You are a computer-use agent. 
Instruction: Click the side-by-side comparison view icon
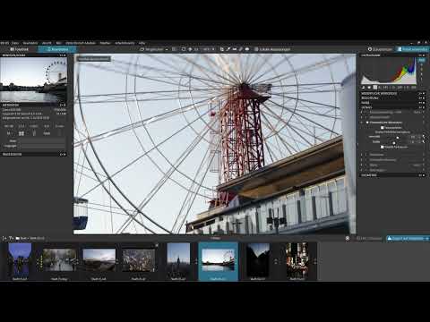[x=174, y=49]
